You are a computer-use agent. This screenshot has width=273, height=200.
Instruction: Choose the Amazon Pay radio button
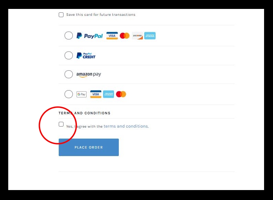(x=69, y=74)
